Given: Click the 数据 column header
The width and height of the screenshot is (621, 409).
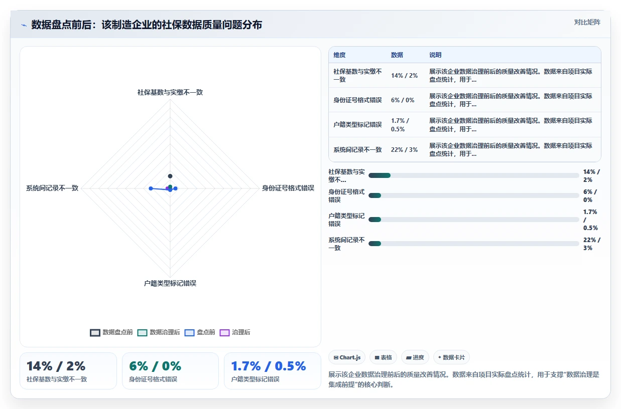Looking at the screenshot, I should click(397, 55).
